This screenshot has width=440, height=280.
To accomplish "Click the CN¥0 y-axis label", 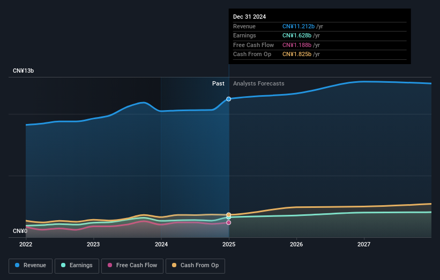I will tap(20, 231).
